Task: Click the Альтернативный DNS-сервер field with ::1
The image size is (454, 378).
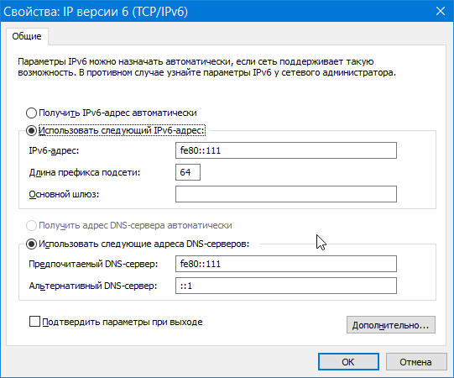Action: pos(286,286)
